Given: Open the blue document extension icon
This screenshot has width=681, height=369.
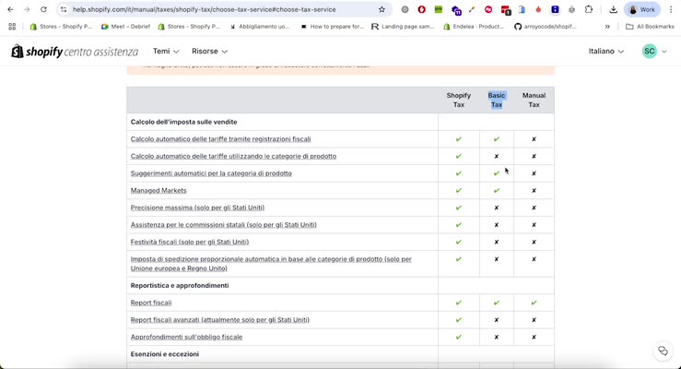Looking at the screenshot, I should tap(522, 9).
